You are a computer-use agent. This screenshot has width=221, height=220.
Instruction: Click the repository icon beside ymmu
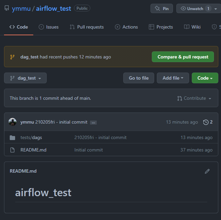7,8
